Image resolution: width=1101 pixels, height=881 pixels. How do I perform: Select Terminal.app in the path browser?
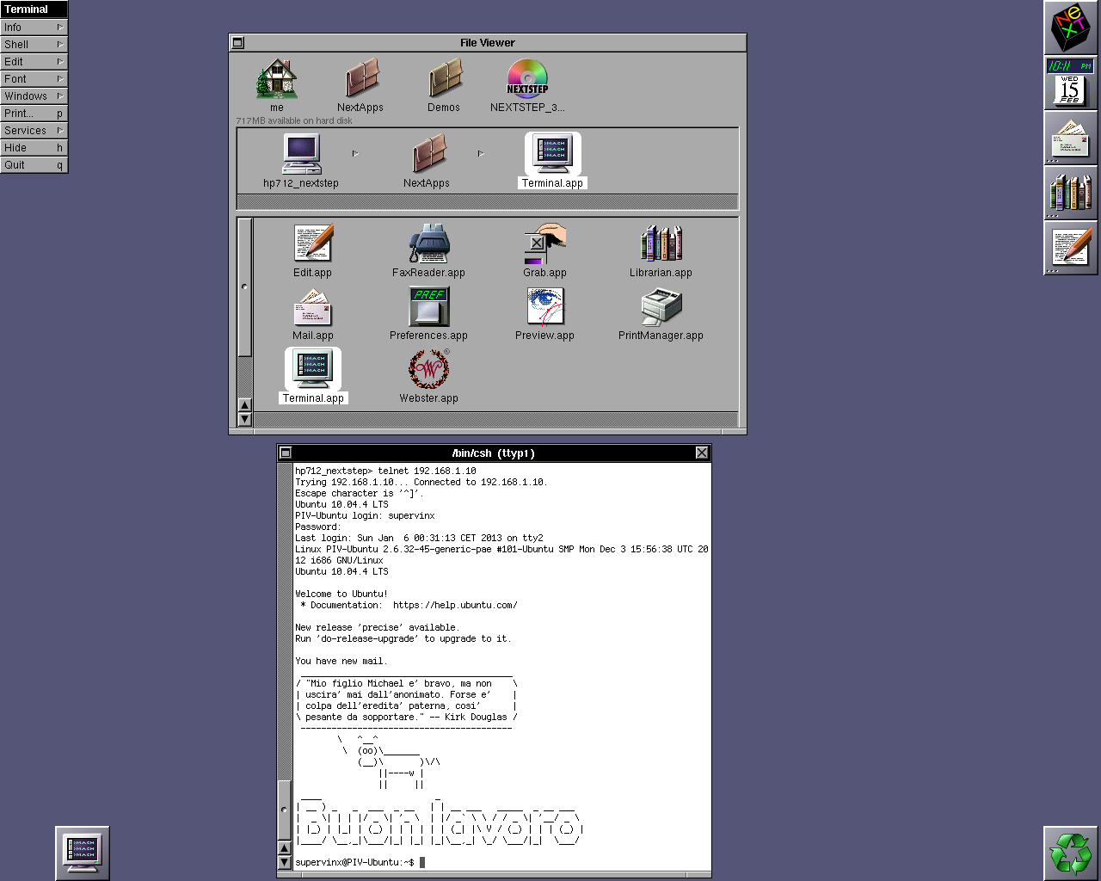point(552,154)
